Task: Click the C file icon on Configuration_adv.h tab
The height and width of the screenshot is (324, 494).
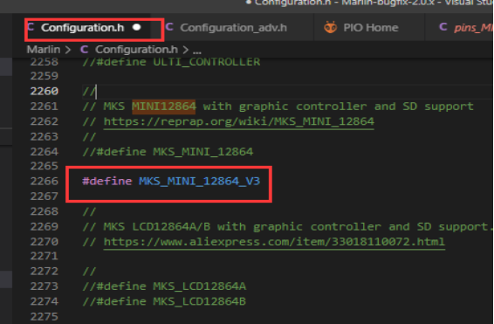Action: 169,27
